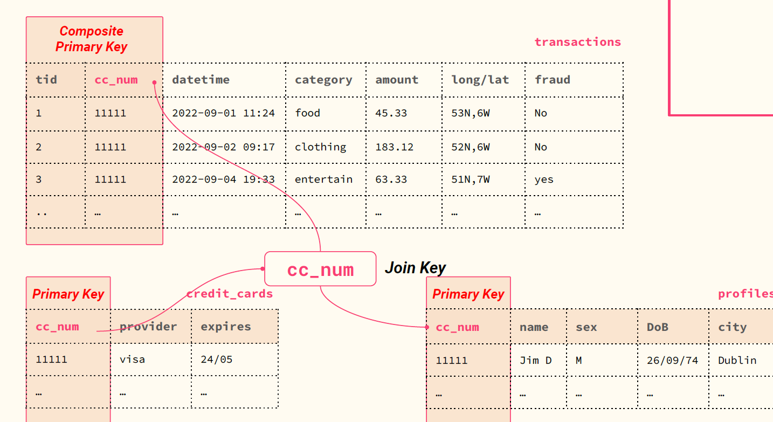
Task: Click cc_num 11111 in the clothing row
Action: [110, 147]
